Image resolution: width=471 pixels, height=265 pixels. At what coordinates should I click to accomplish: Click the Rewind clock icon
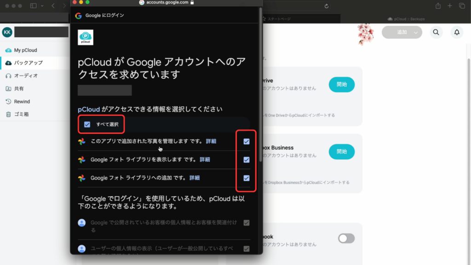8,102
